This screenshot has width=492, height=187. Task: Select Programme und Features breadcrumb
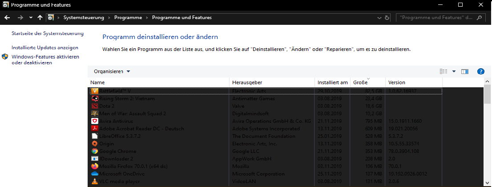182,18
